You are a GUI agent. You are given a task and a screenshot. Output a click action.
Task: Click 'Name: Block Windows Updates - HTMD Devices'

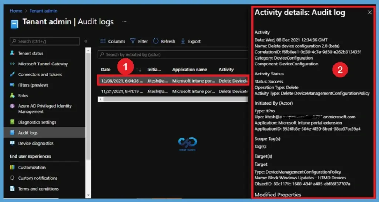point(300,178)
